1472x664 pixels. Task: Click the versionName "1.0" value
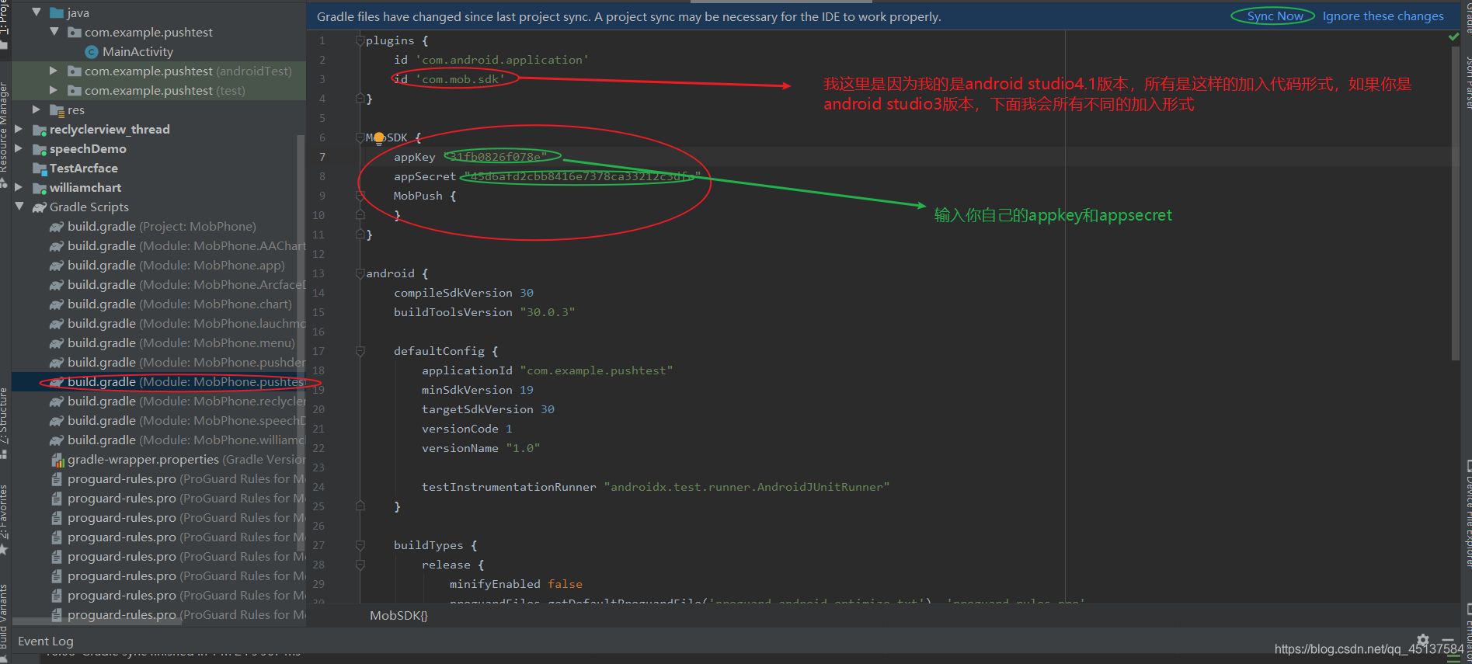(522, 448)
